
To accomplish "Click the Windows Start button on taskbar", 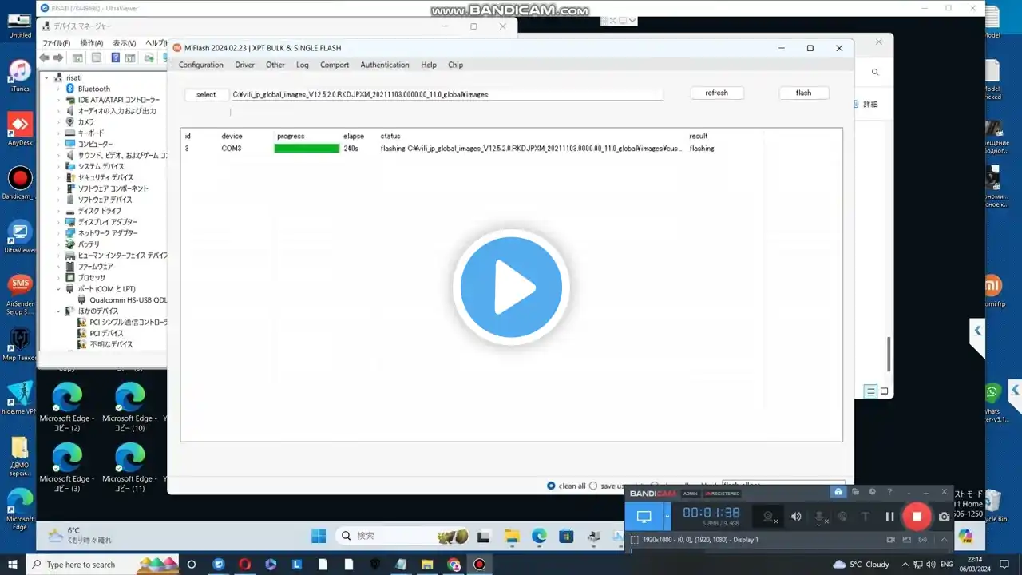I will 13,565.
